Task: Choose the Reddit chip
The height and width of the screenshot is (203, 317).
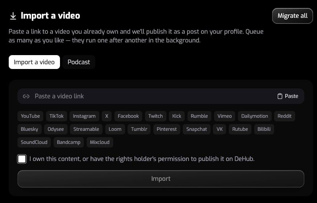Action: pyautogui.click(x=284, y=116)
